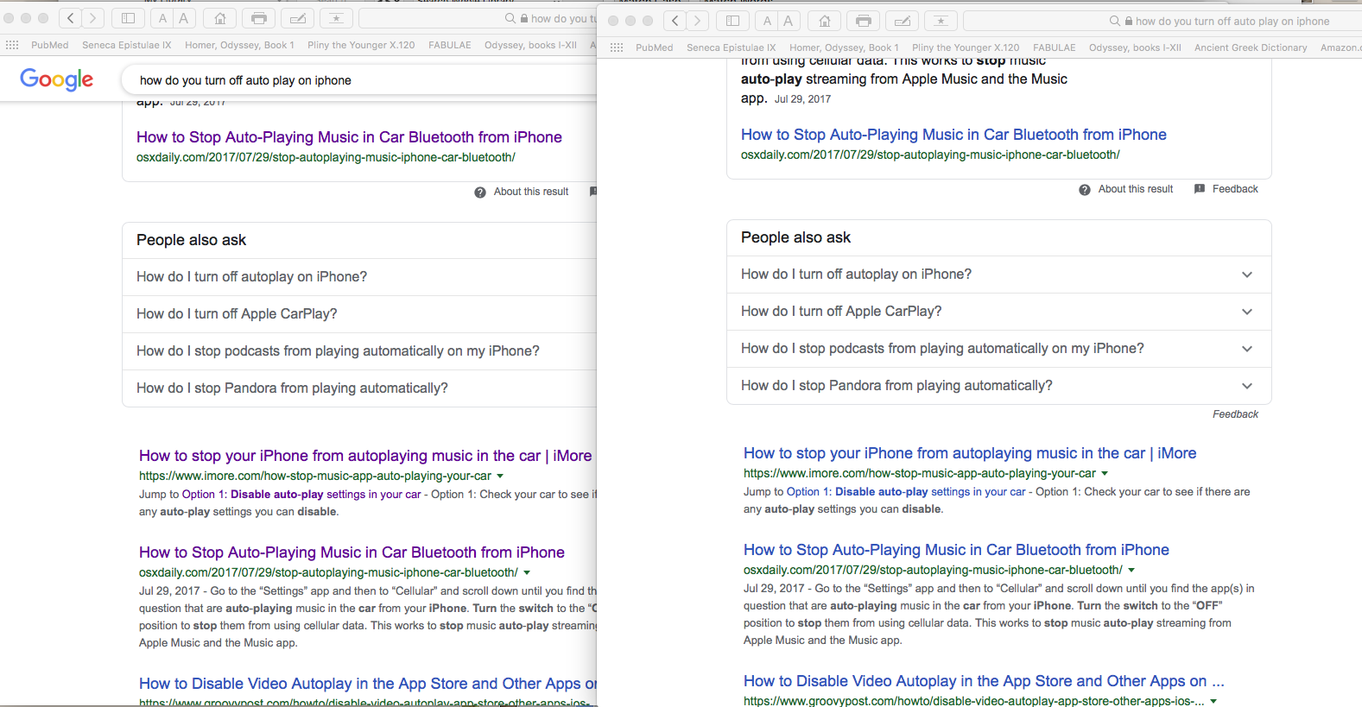Expand "How do I turn off Apple CarPlay?" chevron in right window
The width and height of the screenshot is (1362, 707).
point(1246,312)
